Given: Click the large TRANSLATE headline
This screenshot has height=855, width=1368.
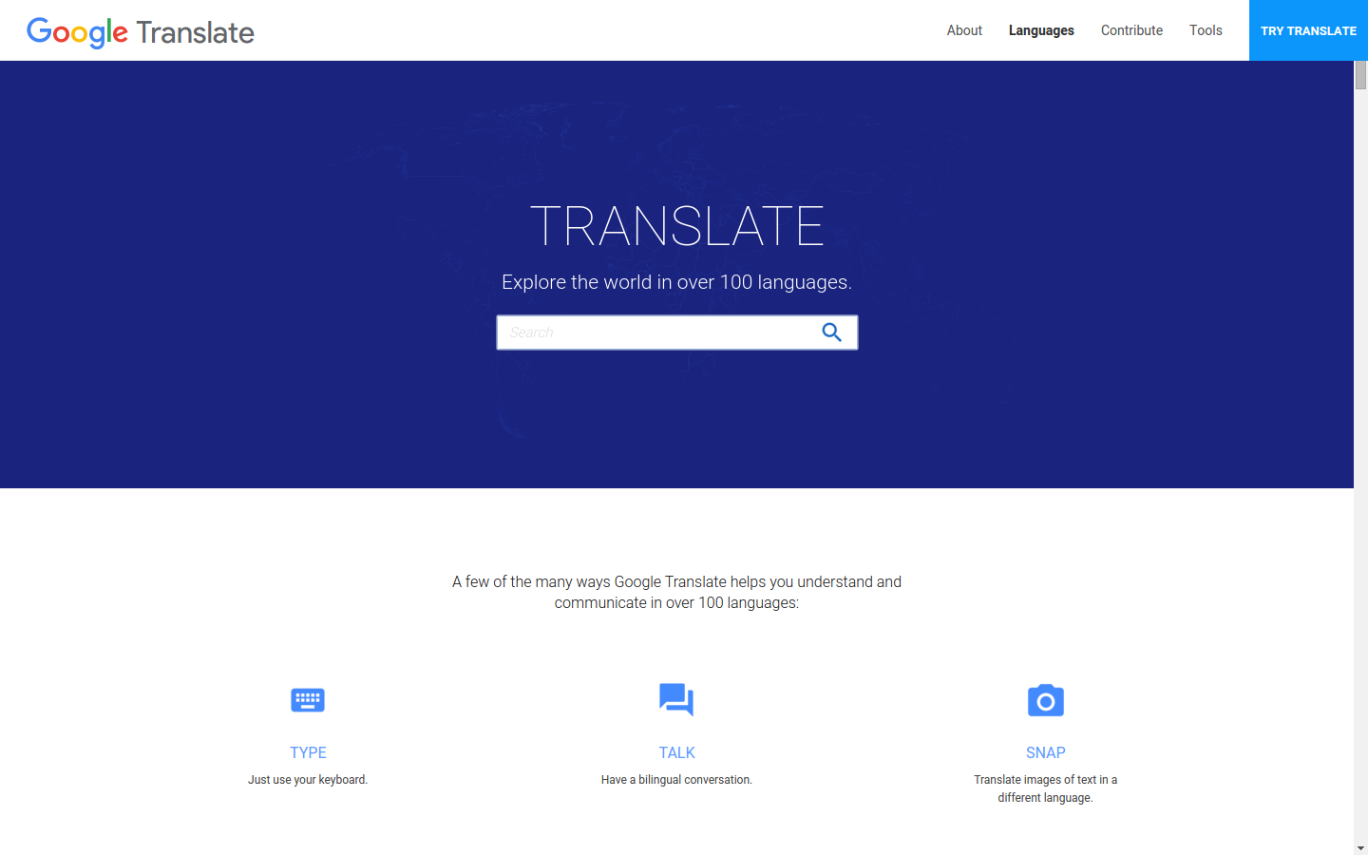Looking at the screenshot, I should (x=676, y=226).
